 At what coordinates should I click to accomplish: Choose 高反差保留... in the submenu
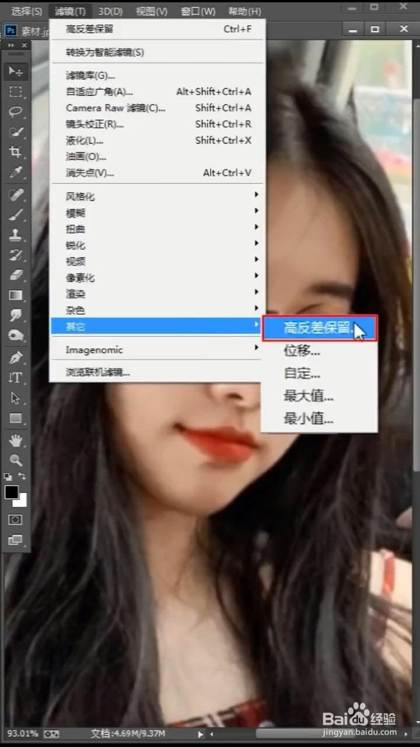coord(320,328)
